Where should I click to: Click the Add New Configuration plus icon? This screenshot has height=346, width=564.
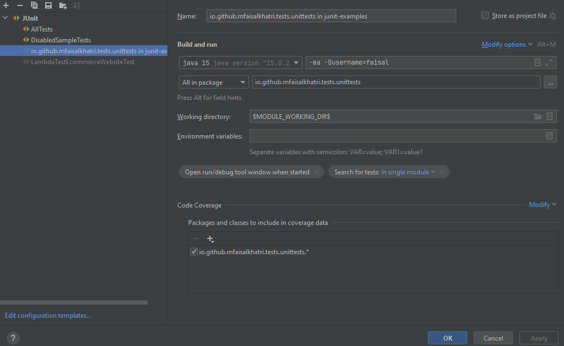pyautogui.click(x=7, y=5)
